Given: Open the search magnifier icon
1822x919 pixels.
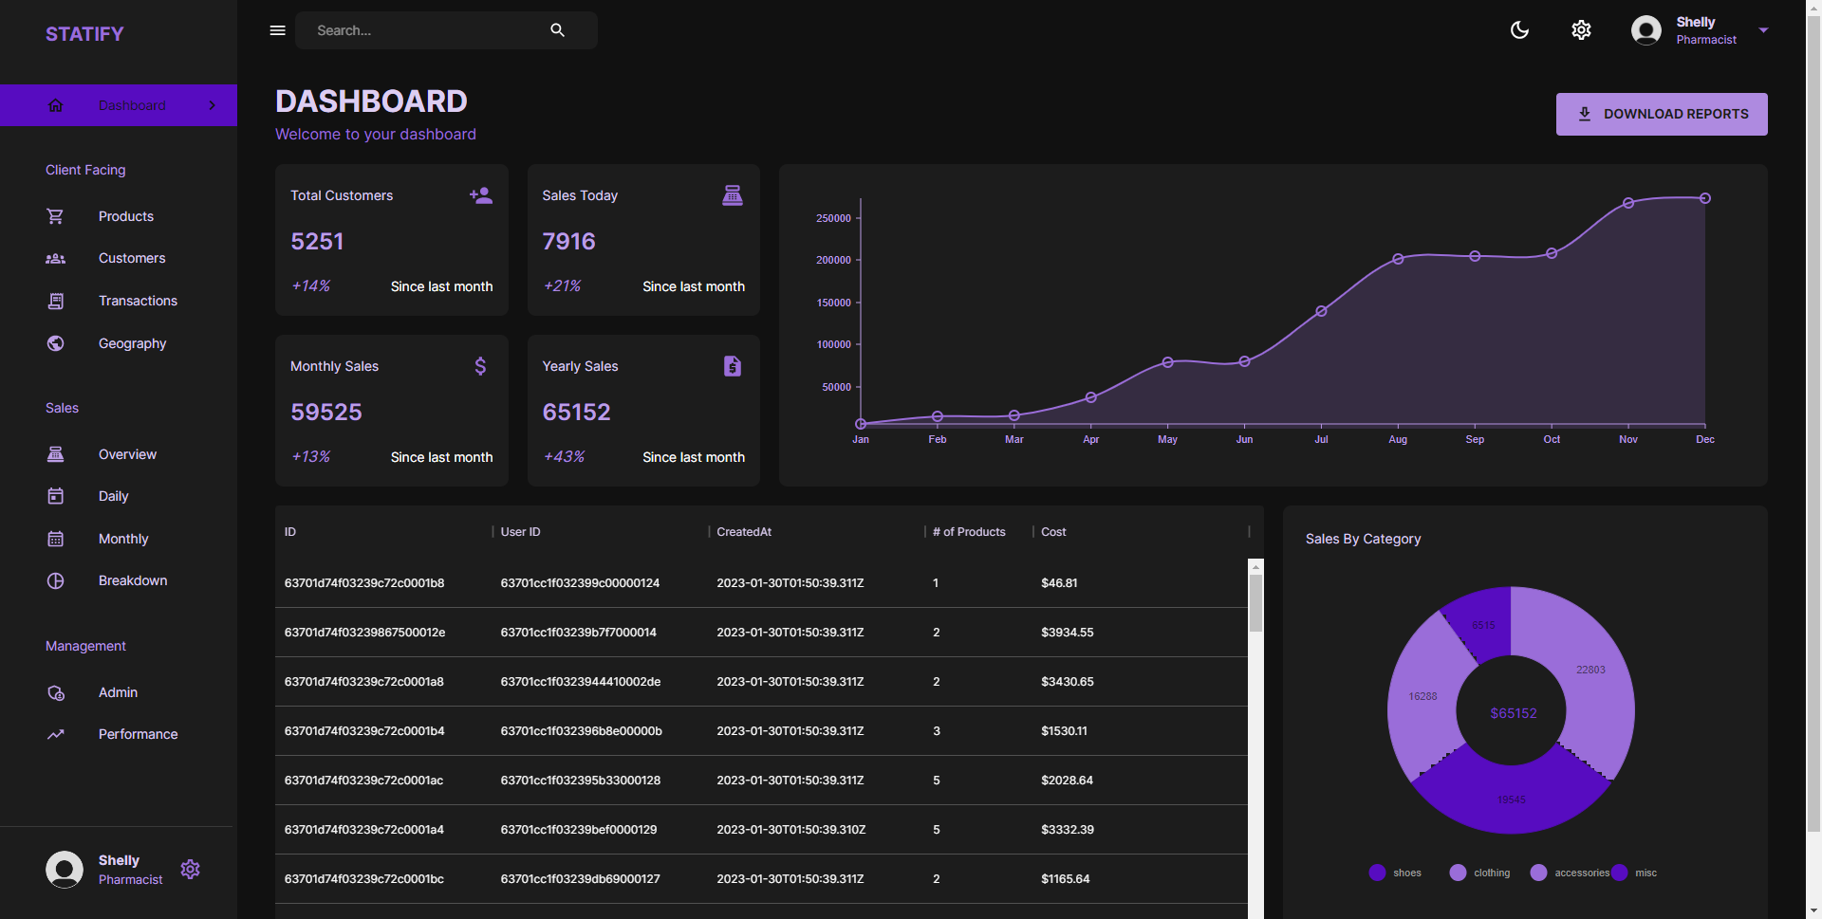Looking at the screenshot, I should pos(557,29).
